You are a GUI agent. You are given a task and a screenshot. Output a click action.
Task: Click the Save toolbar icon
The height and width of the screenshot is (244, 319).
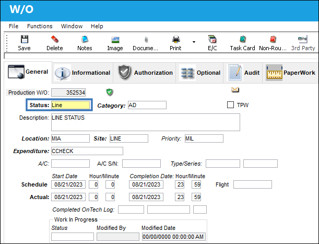[24, 39]
